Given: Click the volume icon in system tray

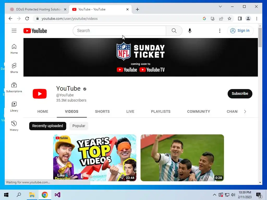Looking at the screenshot, I should pyautogui.click(x=233, y=195).
